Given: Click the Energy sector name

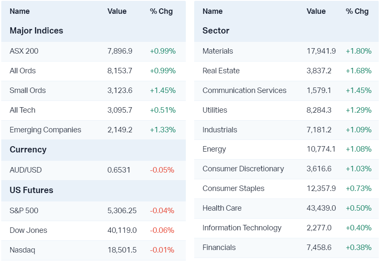Looking at the screenshot, I should (x=214, y=149).
